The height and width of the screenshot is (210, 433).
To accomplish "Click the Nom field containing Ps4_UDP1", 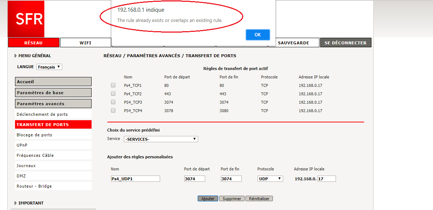I will [x=136, y=179].
